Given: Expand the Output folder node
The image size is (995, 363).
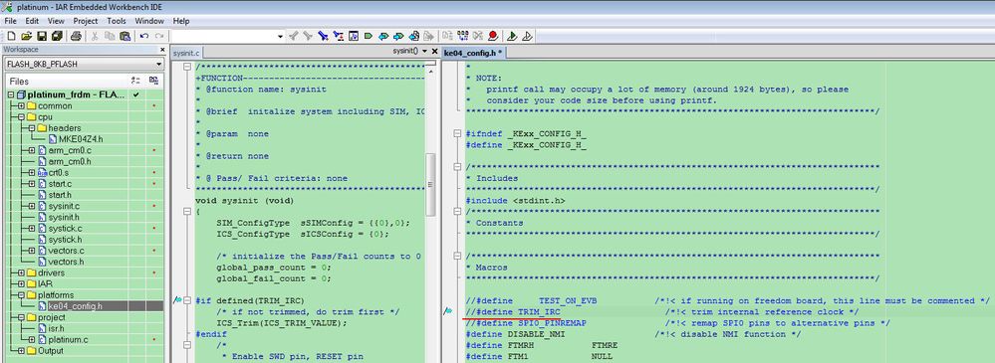Looking at the screenshot, I should tap(21, 350).
